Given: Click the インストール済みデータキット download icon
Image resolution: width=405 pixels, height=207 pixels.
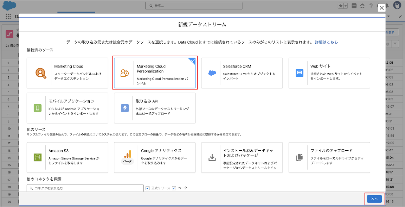Looking at the screenshot, I should pos(212,157).
